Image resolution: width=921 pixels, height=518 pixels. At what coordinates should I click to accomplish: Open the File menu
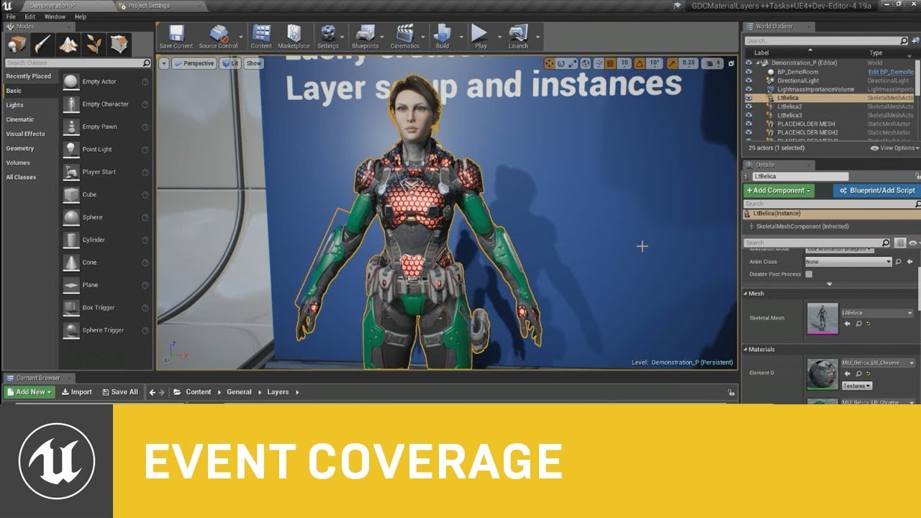pos(11,17)
